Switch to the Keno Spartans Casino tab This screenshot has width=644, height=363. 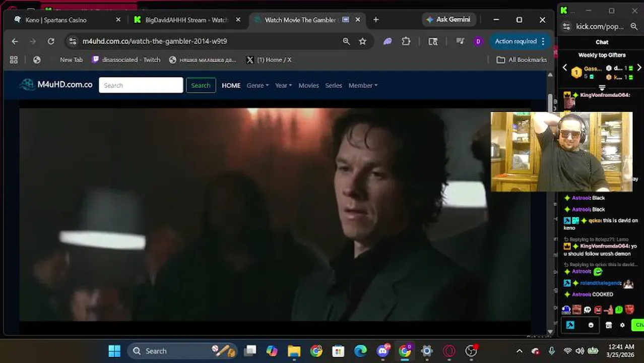click(67, 20)
